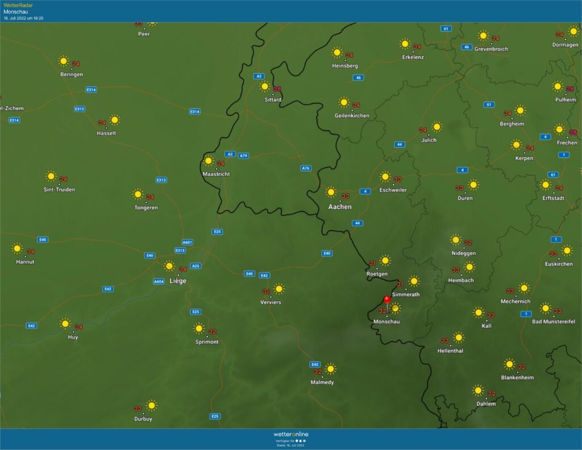Select the temperature 36 at Sittard
The height and width of the screenshot is (450, 582).
click(x=277, y=89)
